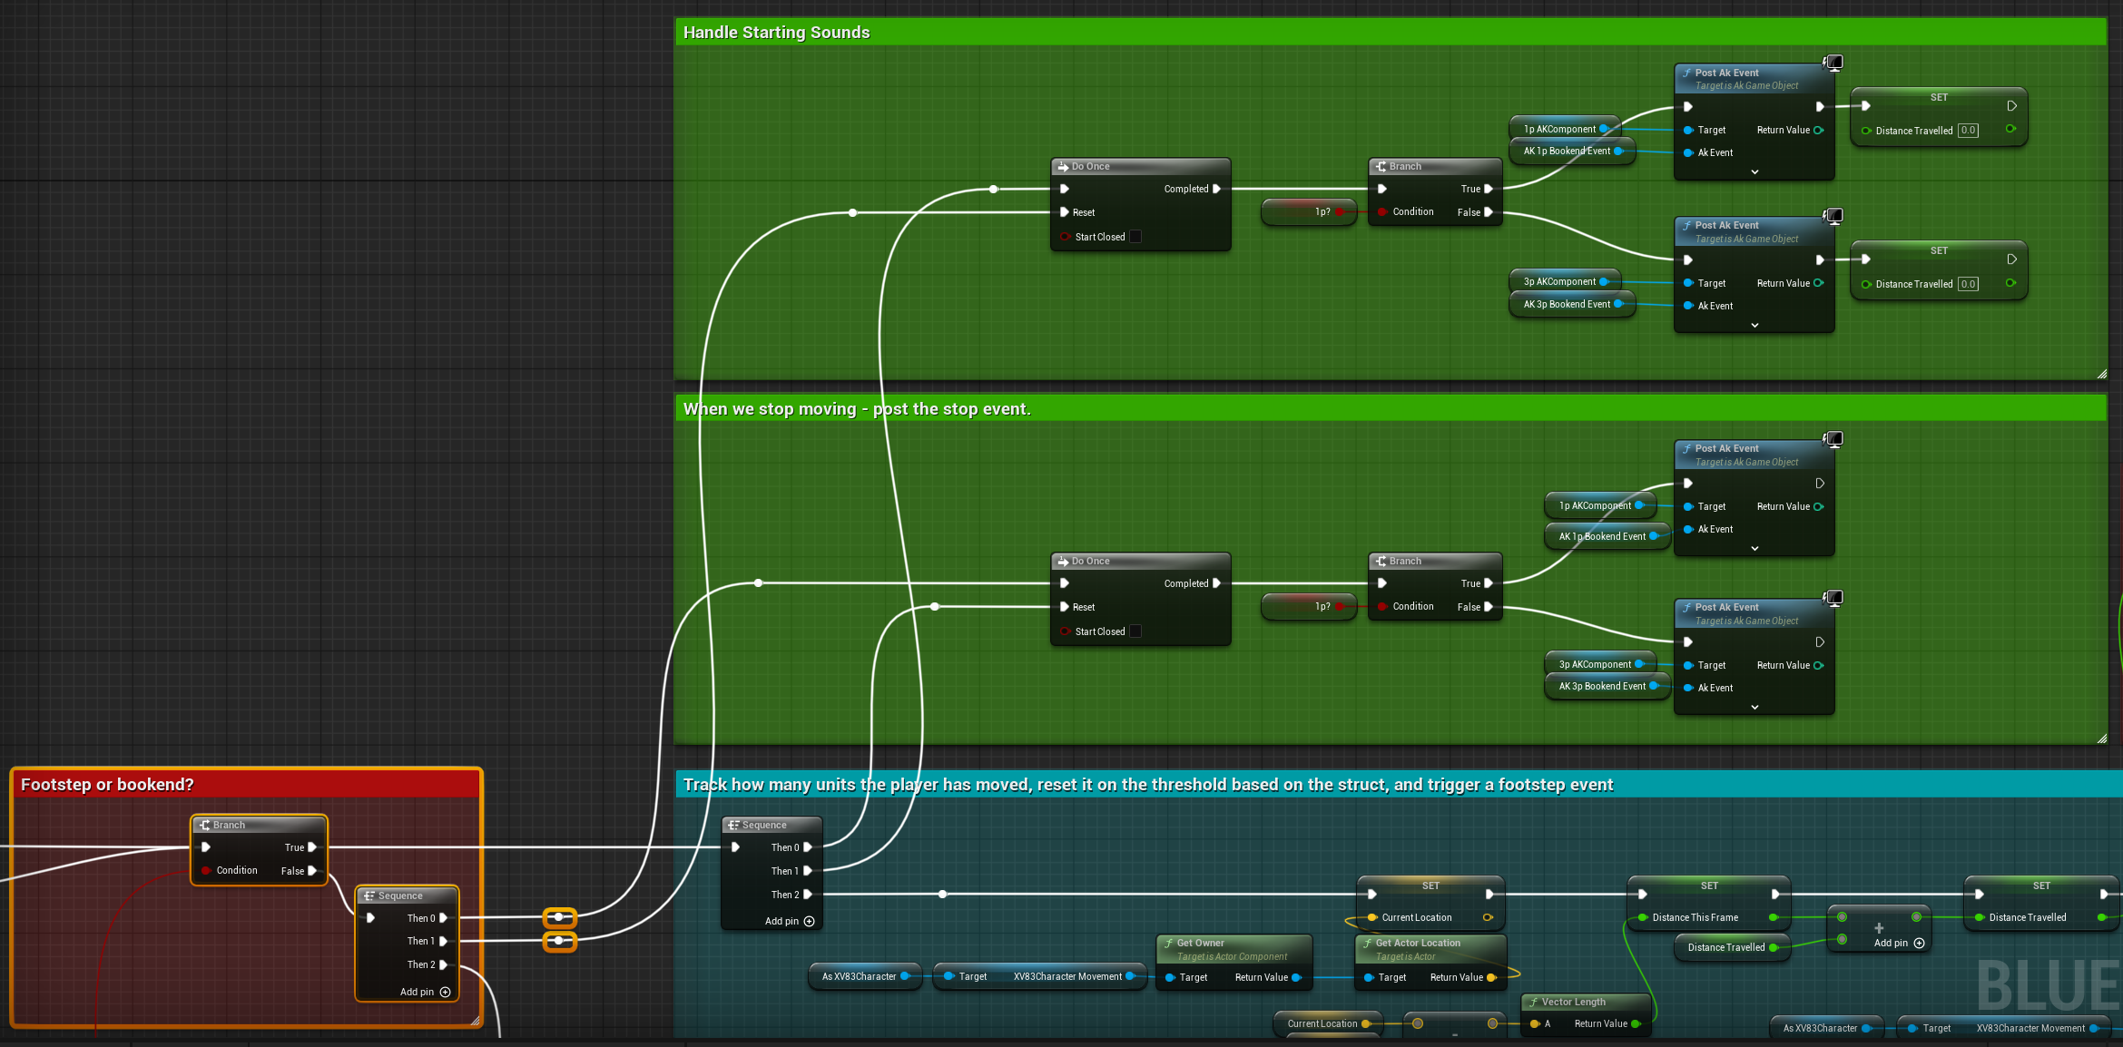Click the Sequence node icon in the blue comment

pos(733,825)
